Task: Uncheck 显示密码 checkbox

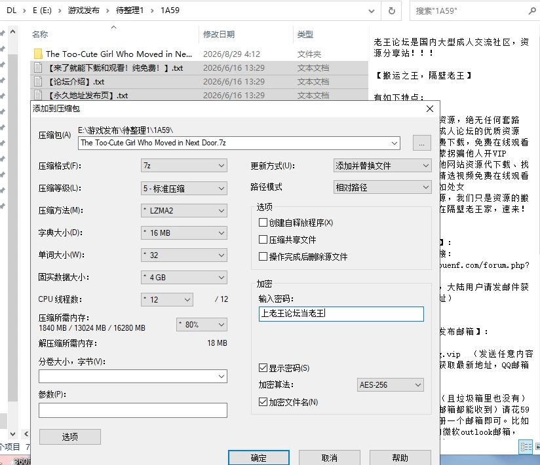Action: point(263,368)
